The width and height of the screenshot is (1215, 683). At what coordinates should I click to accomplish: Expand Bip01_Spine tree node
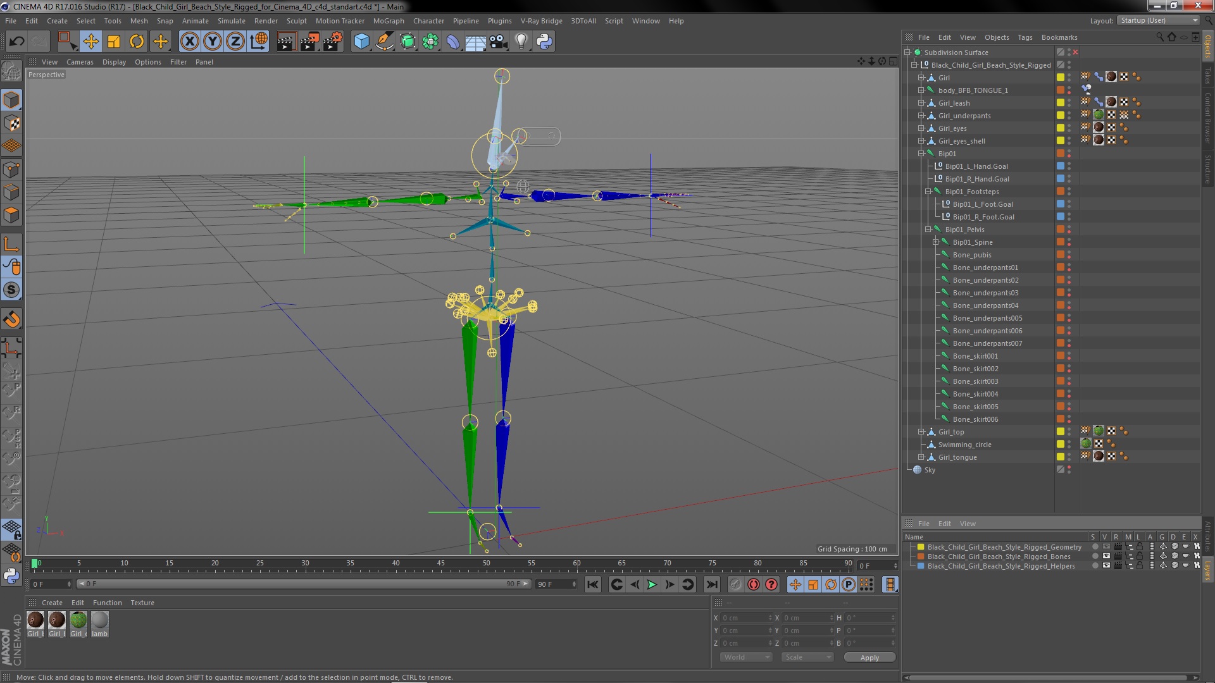[936, 242]
